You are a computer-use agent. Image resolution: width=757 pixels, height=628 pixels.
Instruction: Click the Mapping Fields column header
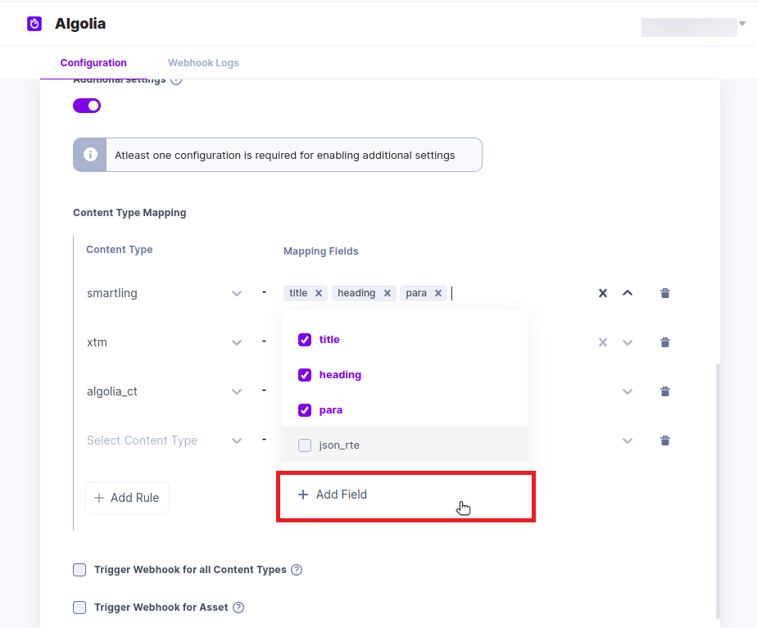320,251
